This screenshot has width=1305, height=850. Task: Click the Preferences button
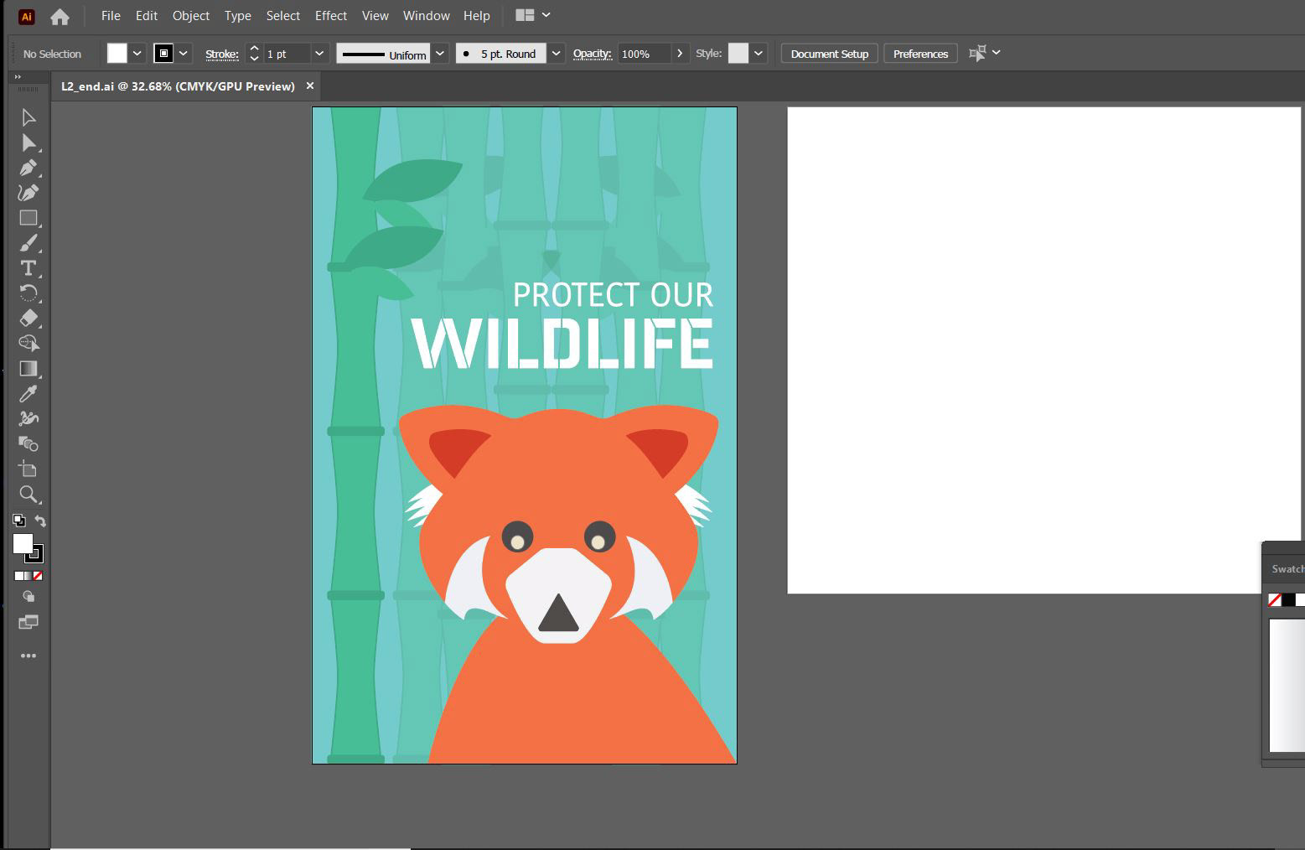[x=920, y=54]
